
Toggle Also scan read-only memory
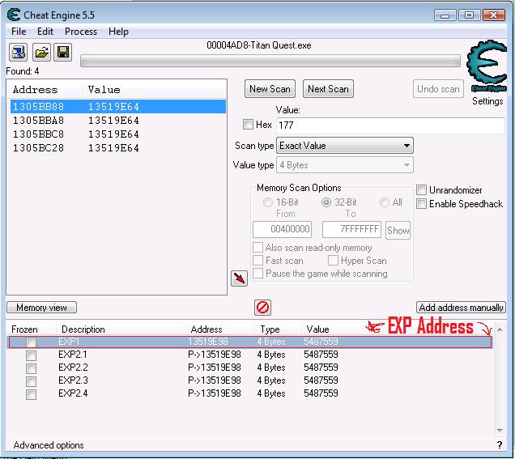pyautogui.click(x=257, y=247)
